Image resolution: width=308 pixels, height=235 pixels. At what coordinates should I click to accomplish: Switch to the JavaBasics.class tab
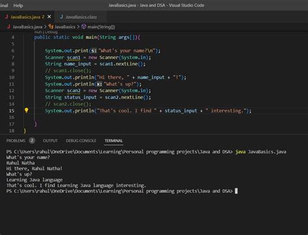81,17
